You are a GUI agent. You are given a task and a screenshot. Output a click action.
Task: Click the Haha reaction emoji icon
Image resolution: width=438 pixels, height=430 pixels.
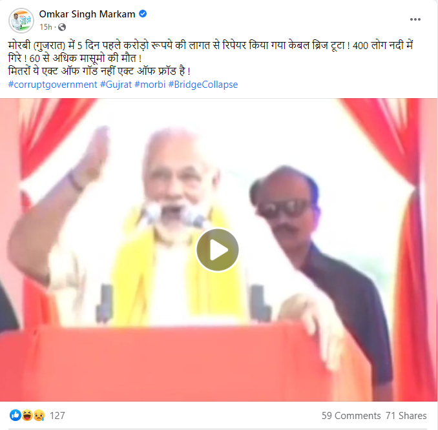click(27, 415)
